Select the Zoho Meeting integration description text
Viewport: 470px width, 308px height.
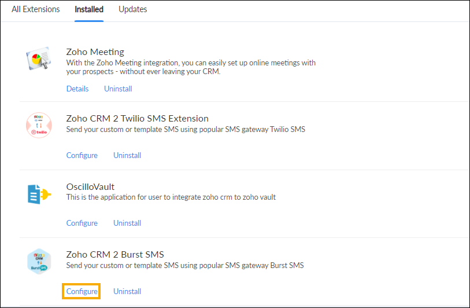(x=191, y=67)
